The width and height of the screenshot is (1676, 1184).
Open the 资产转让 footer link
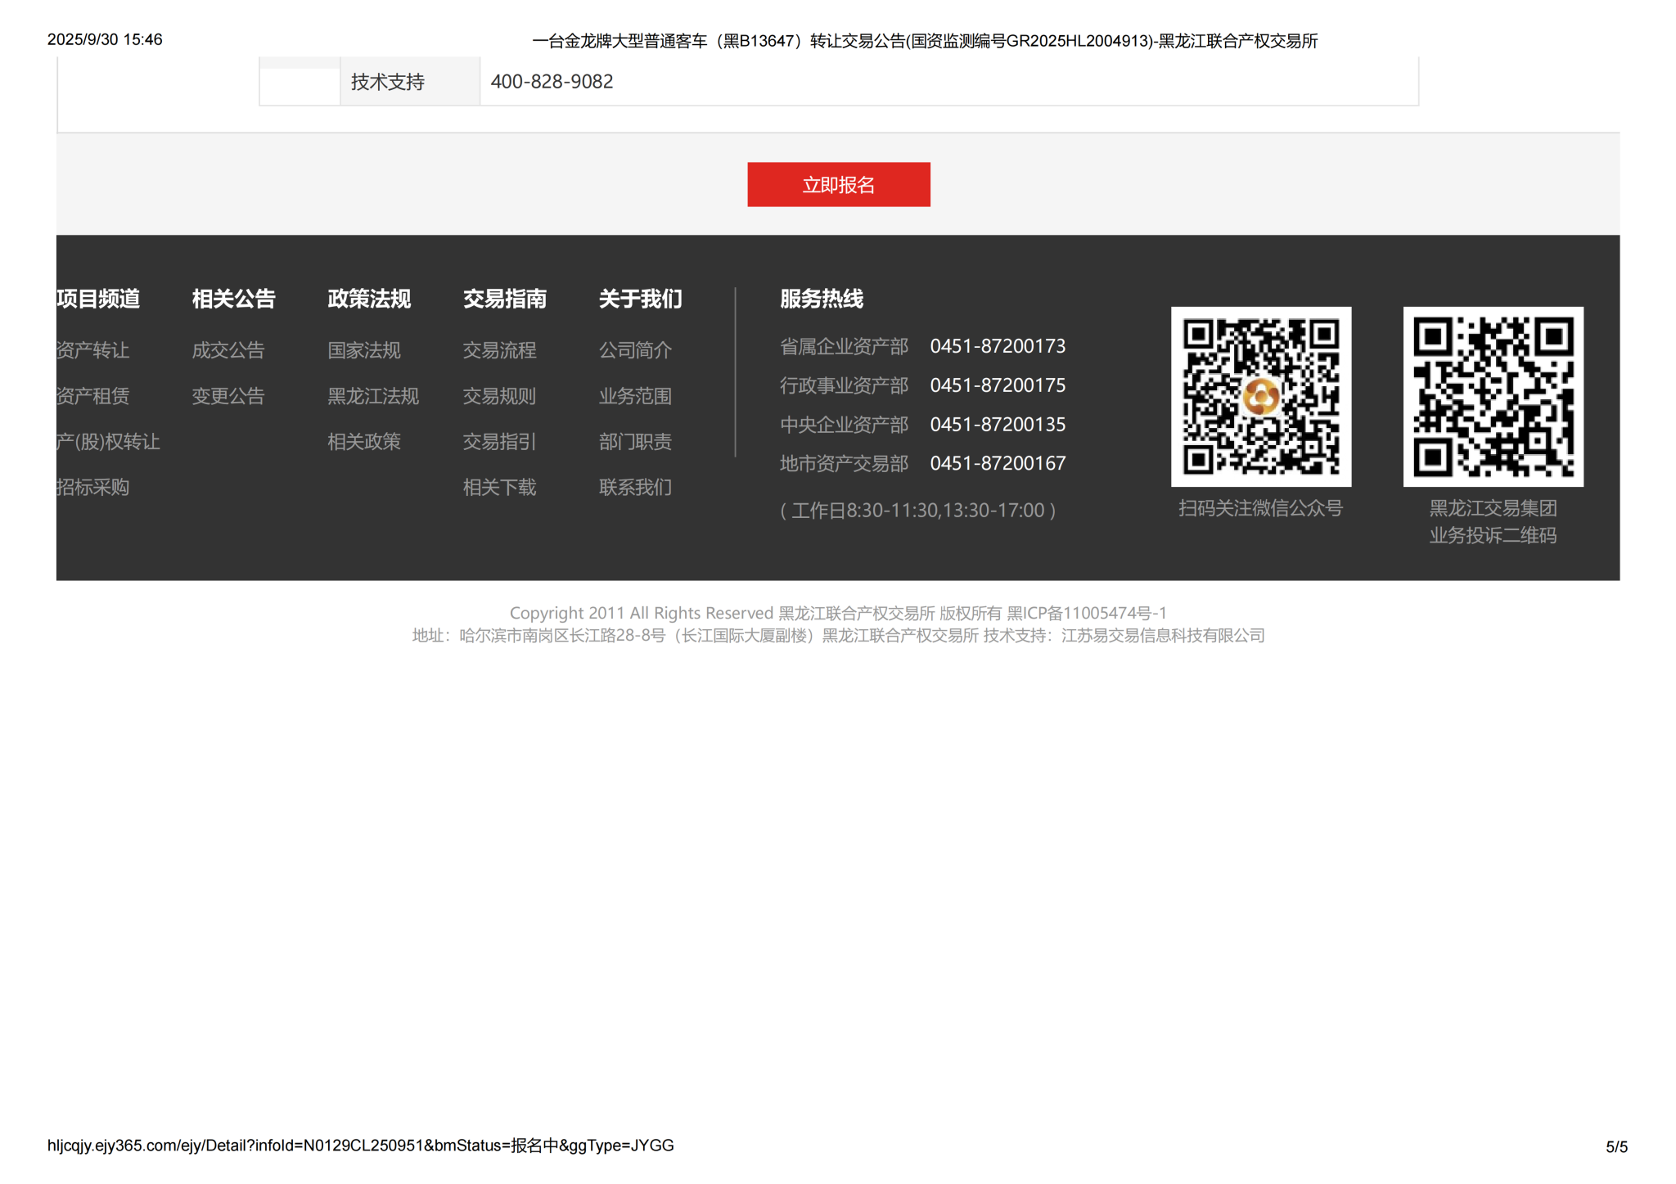pyautogui.click(x=92, y=350)
